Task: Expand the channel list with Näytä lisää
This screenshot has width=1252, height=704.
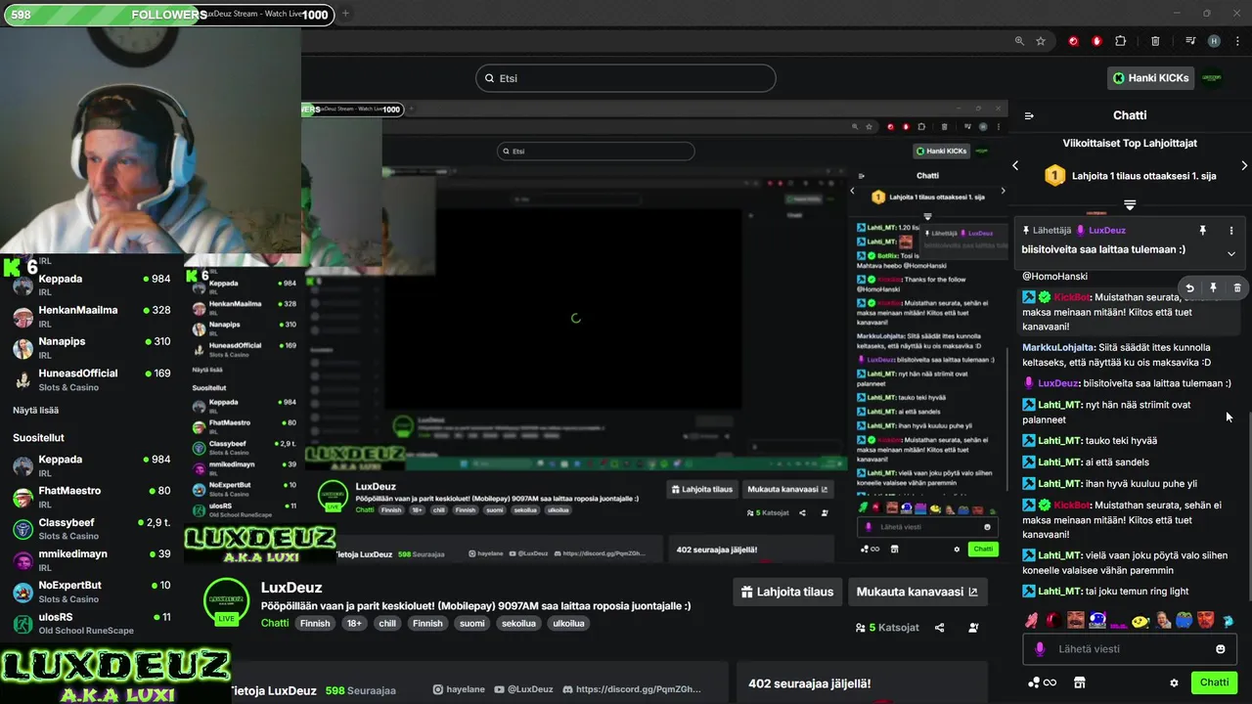Action: [35, 411]
